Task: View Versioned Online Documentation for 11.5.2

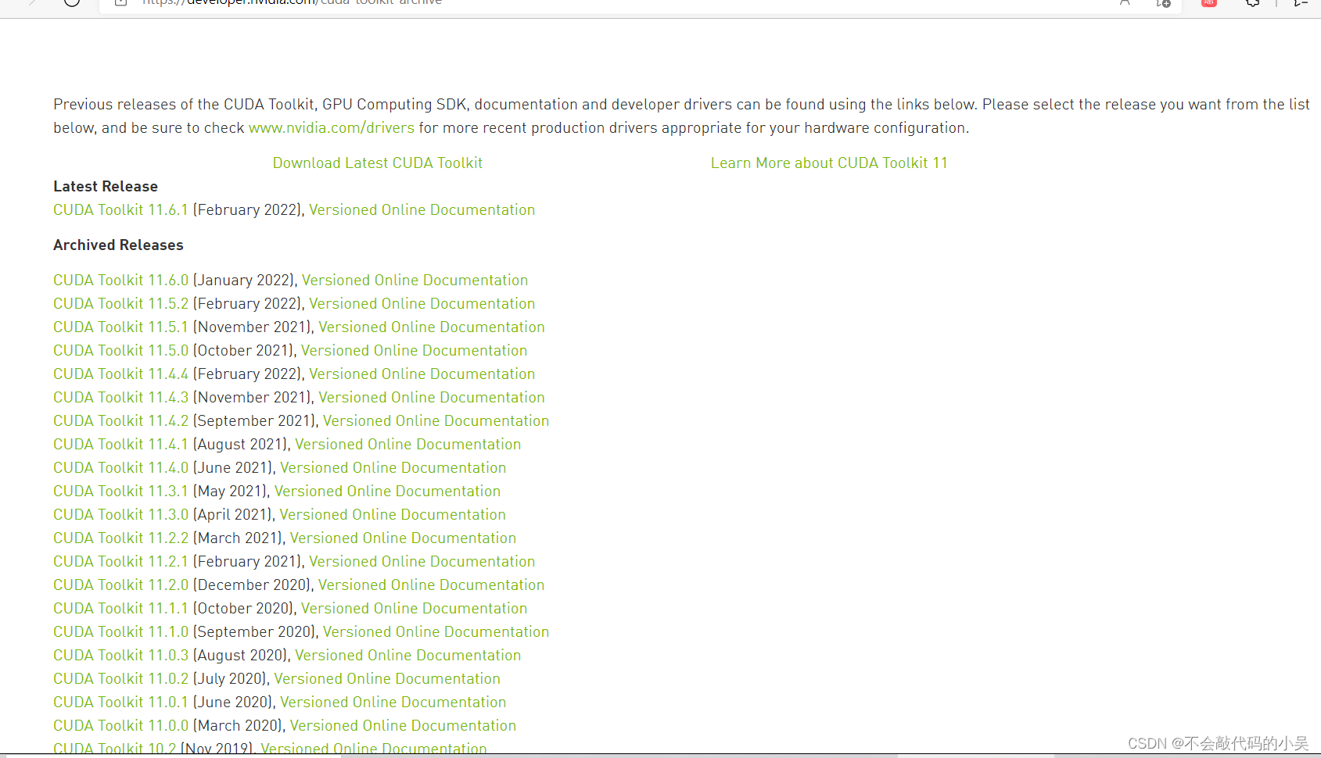Action: pyautogui.click(x=422, y=304)
